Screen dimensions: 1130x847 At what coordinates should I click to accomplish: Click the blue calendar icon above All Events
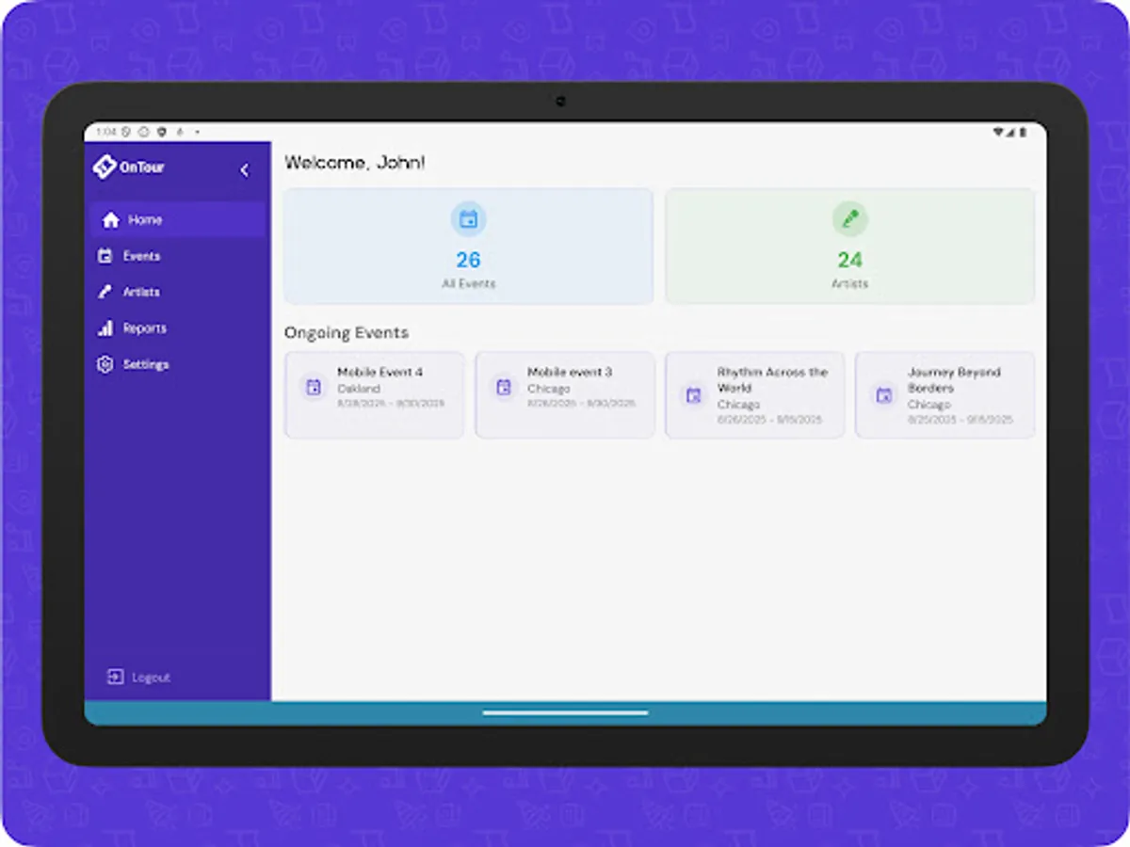(467, 218)
